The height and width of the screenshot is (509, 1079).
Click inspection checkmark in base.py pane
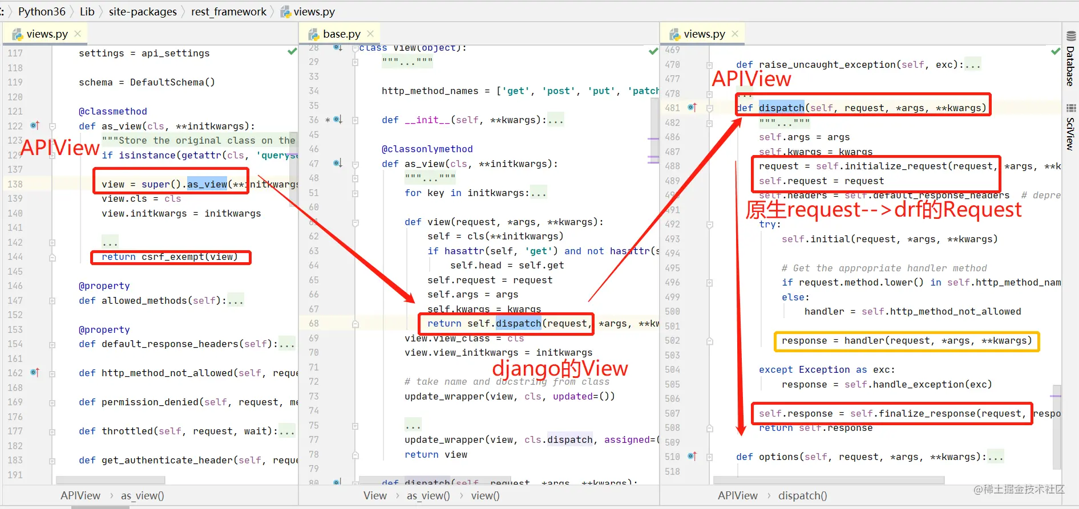[653, 51]
